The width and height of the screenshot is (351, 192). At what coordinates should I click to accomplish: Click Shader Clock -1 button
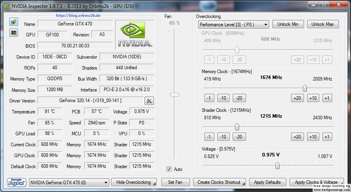(x=209, y=137)
